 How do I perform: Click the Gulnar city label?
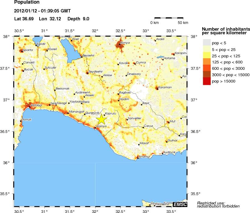pyautogui.click(x=172, y=140)
